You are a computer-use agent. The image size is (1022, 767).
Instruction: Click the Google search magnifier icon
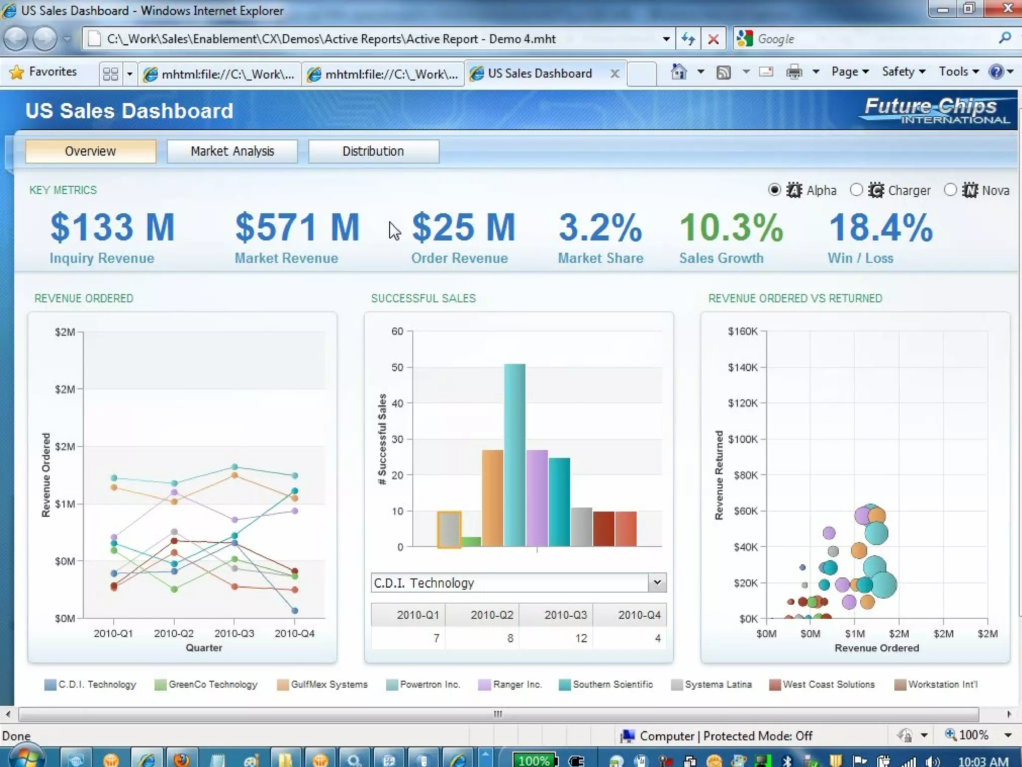1005,38
